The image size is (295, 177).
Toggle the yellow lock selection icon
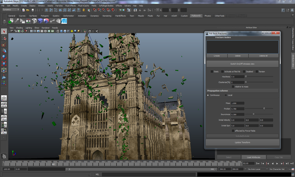(84, 10)
